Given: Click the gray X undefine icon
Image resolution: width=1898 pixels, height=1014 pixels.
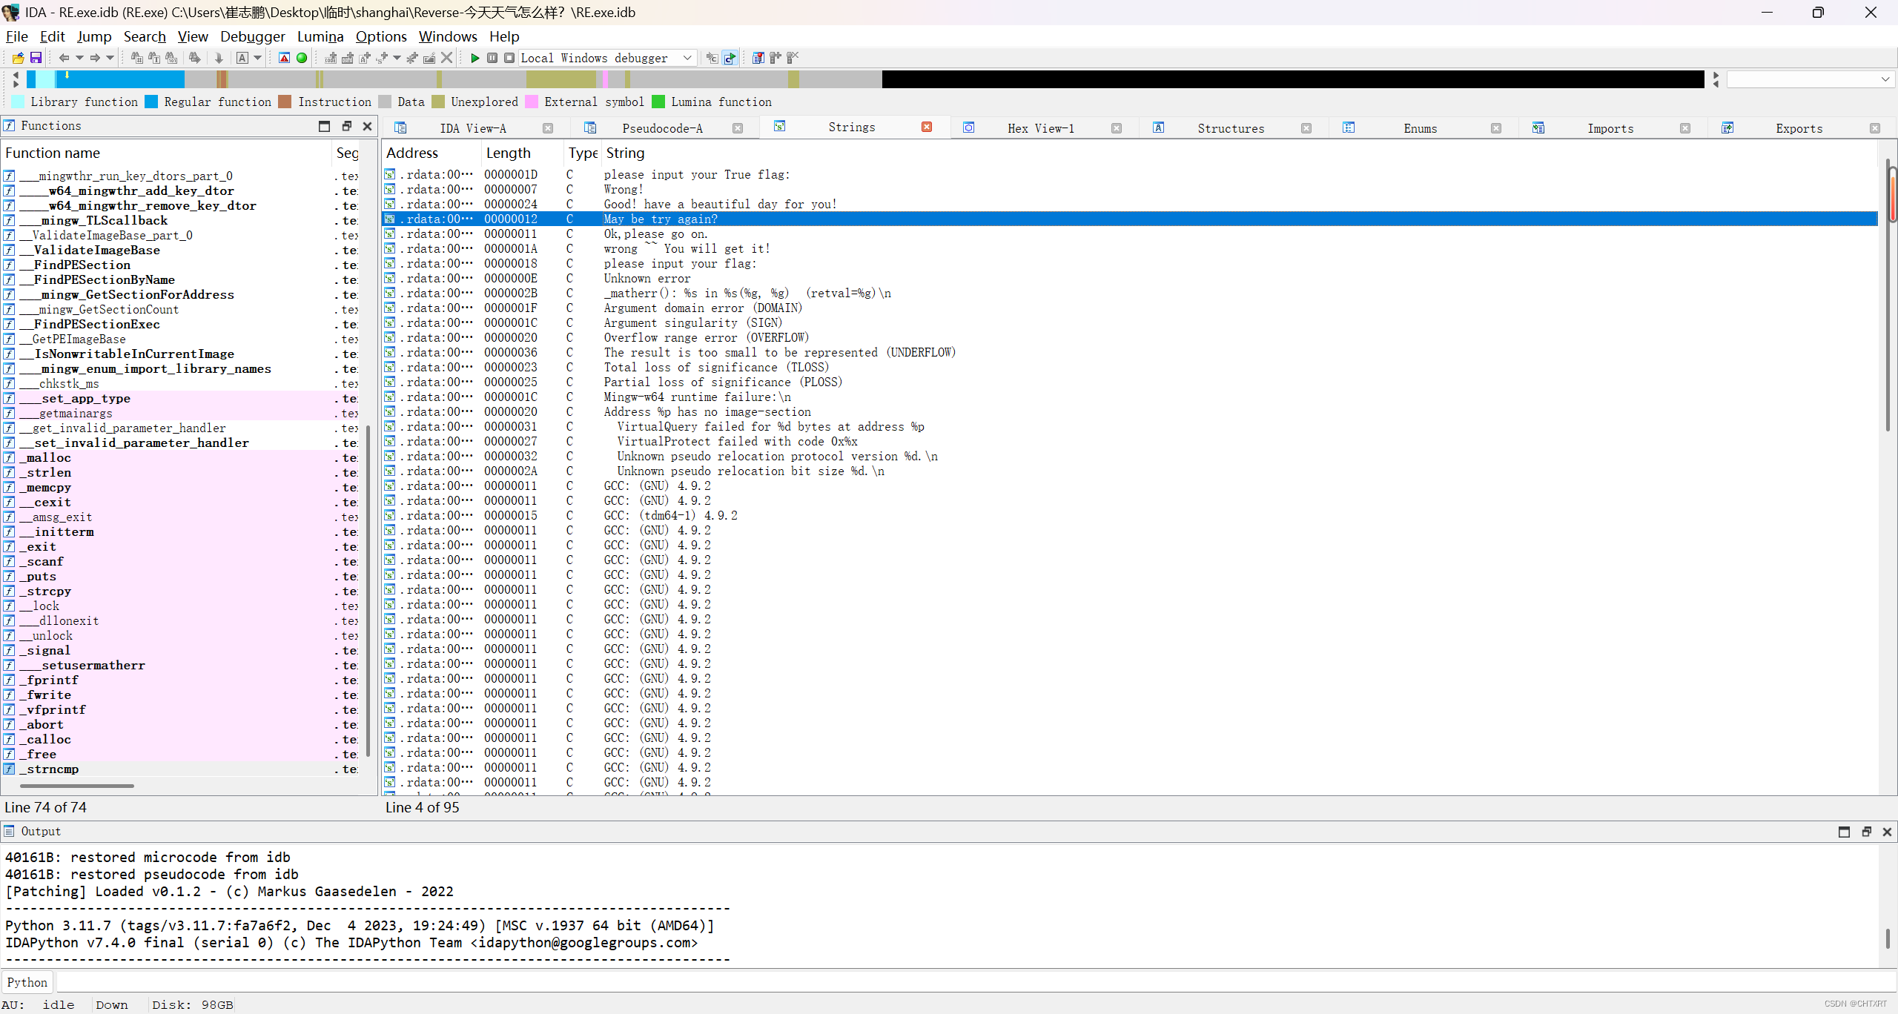Looking at the screenshot, I should (x=446, y=58).
